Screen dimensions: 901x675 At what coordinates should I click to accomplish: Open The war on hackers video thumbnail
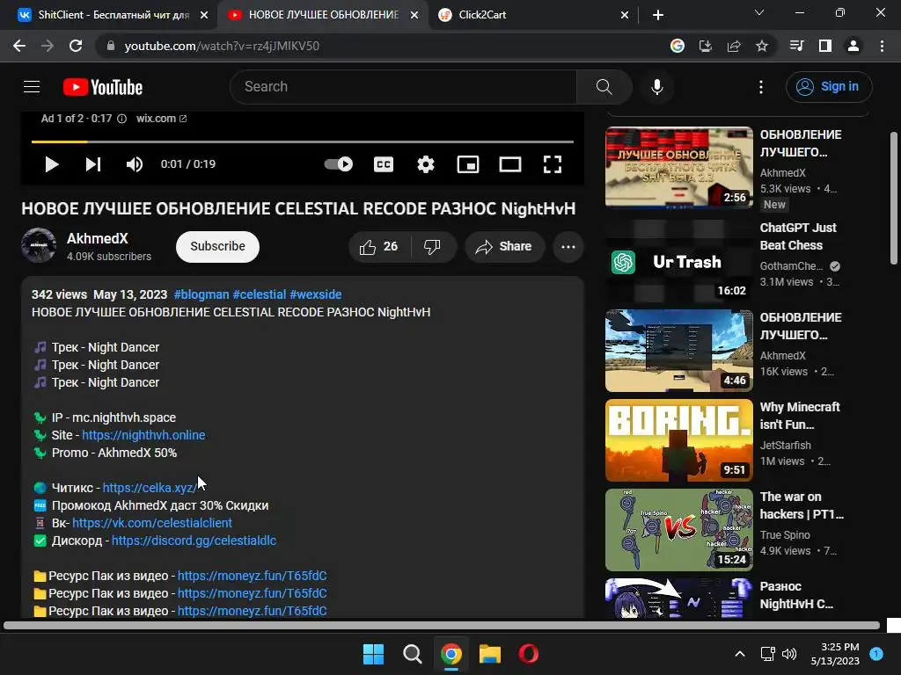pyautogui.click(x=678, y=530)
